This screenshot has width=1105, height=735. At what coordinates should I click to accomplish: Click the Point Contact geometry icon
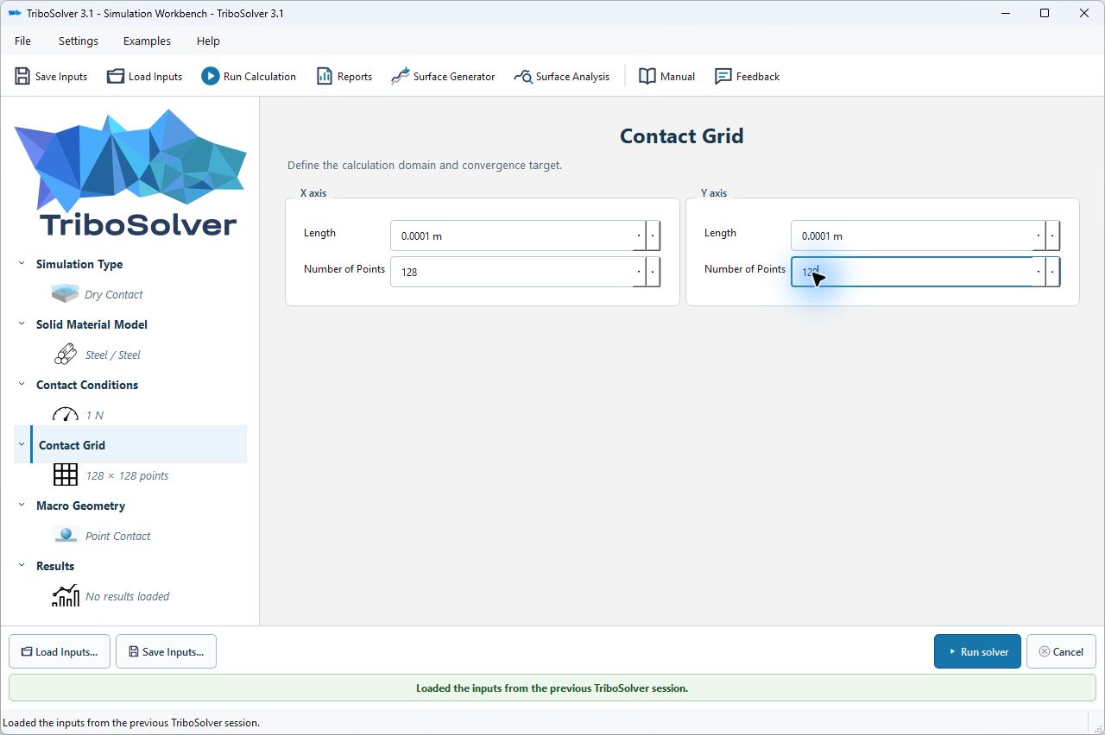[x=65, y=536]
